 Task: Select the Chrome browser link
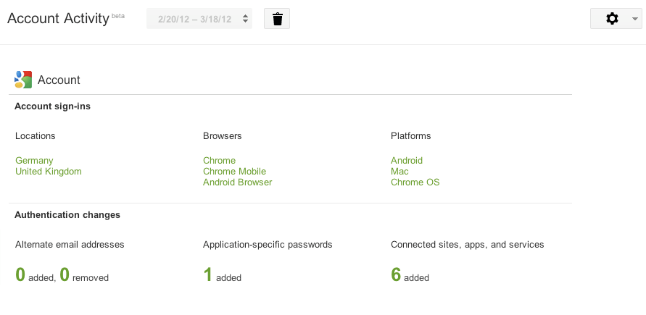(219, 161)
